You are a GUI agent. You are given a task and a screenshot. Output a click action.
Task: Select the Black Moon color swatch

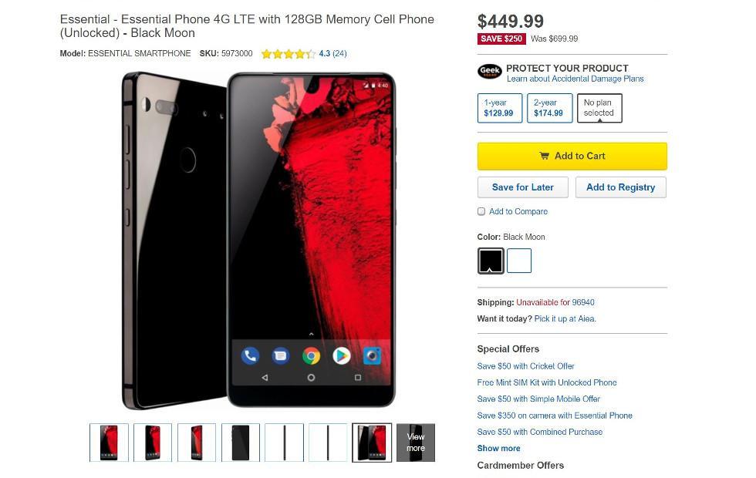click(491, 261)
